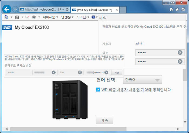Clear the blurred name field next to admin

click(54, 72)
